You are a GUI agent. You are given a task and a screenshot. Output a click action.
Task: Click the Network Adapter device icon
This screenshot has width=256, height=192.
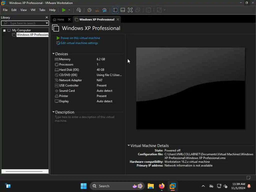(x=57, y=80)
